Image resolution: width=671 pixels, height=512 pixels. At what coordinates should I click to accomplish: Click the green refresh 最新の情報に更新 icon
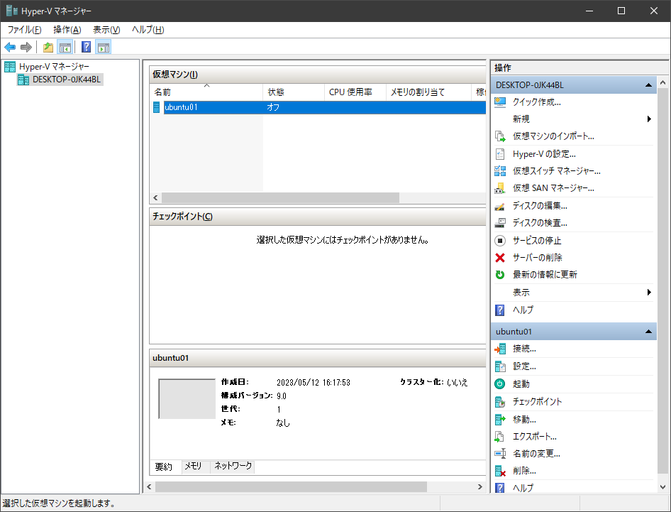click(500, 275)
